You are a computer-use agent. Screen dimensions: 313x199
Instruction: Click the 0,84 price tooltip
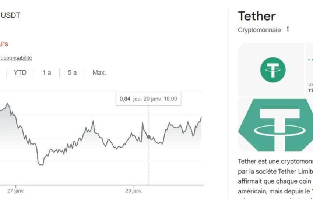(x=148, y=99)
